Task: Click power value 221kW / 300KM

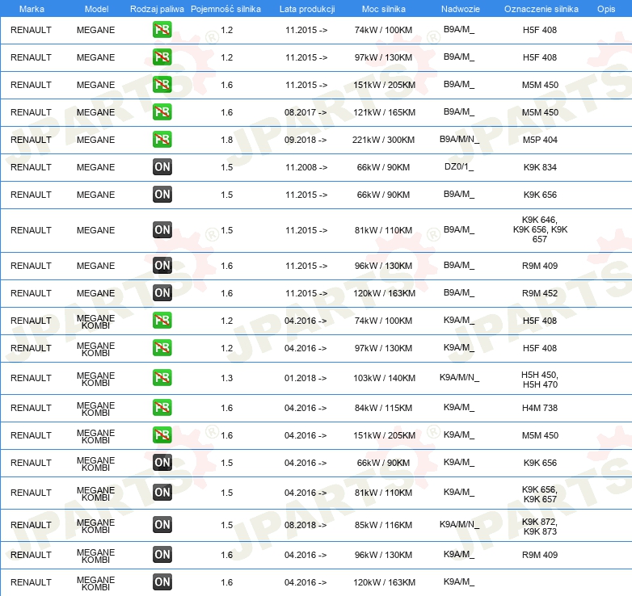Action: pyautogui.click(x=383, y=140)
